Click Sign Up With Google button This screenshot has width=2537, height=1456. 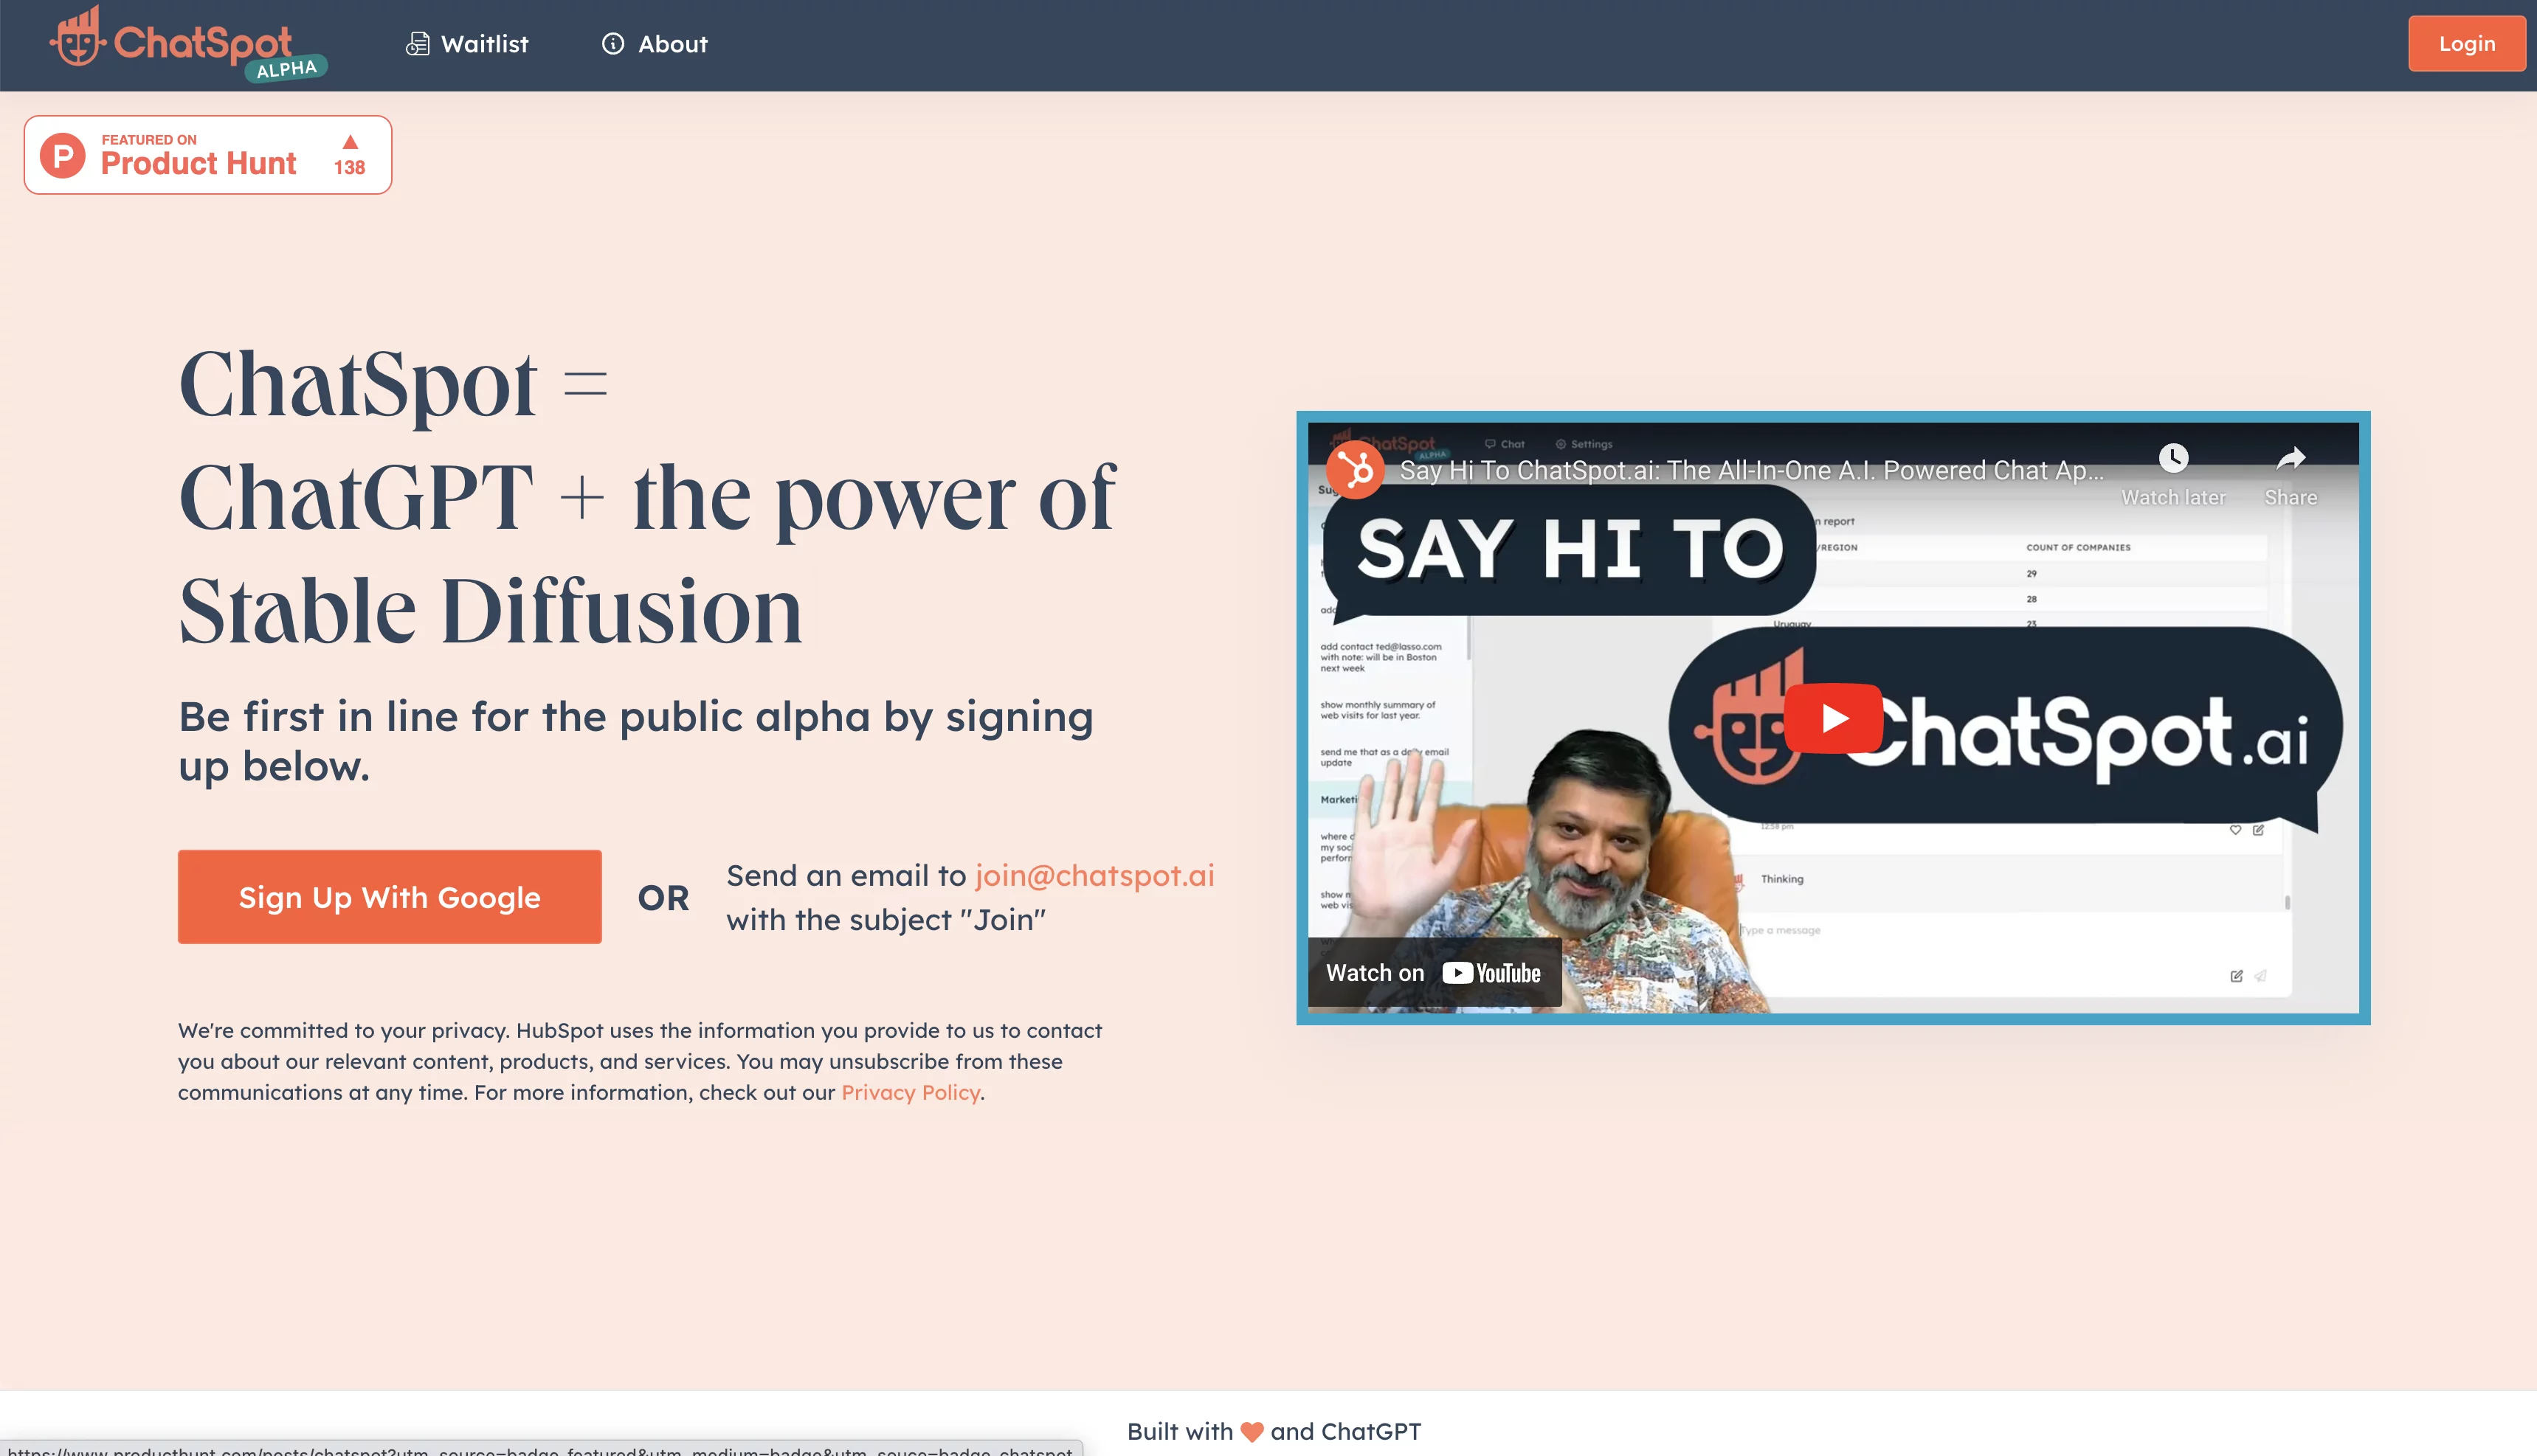click(x=389, y=897)
